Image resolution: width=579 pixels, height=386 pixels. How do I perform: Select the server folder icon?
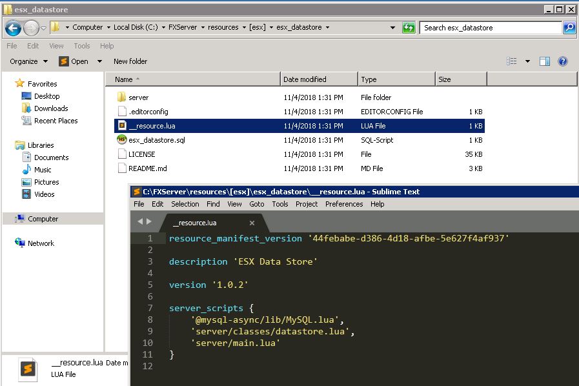(122, 97)
